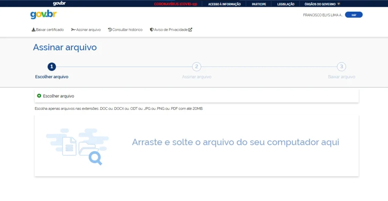This screenshot has width=388, height=201.
Task: Open the Participe top bar item
Action: coord(259,4)
